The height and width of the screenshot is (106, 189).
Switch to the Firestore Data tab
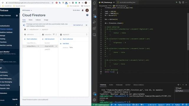24,20
